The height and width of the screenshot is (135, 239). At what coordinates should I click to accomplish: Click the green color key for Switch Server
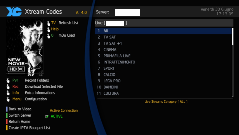pos(7,115)
